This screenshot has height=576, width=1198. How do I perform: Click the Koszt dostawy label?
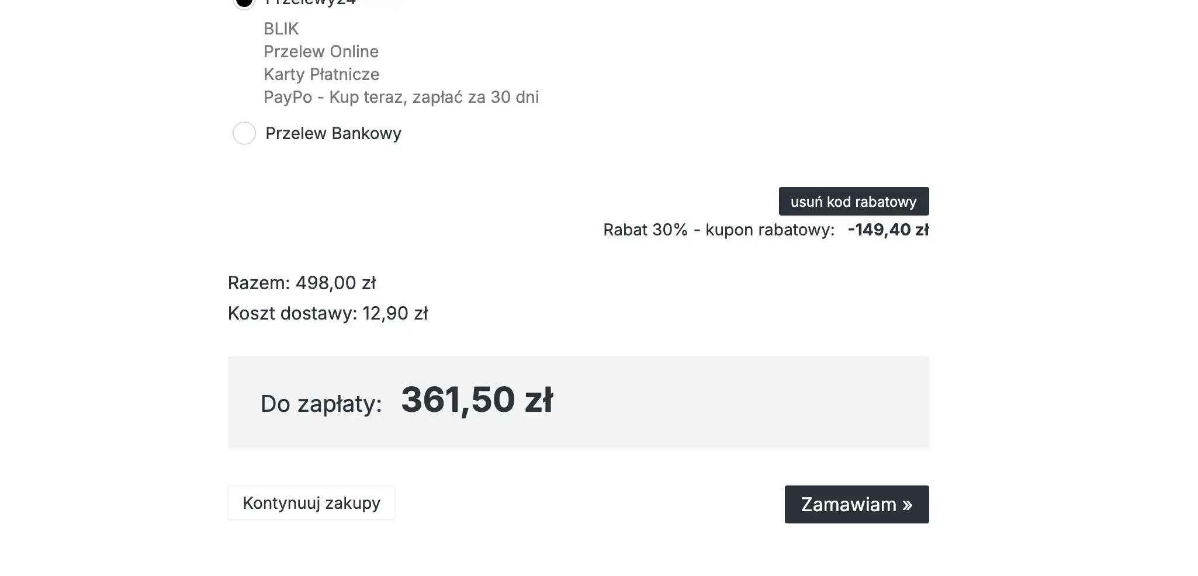(292, 313)
